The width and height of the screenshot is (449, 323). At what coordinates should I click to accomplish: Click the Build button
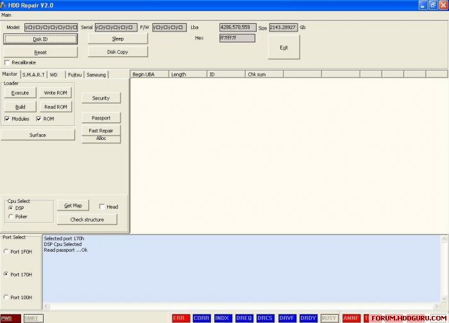coord(20,107)
